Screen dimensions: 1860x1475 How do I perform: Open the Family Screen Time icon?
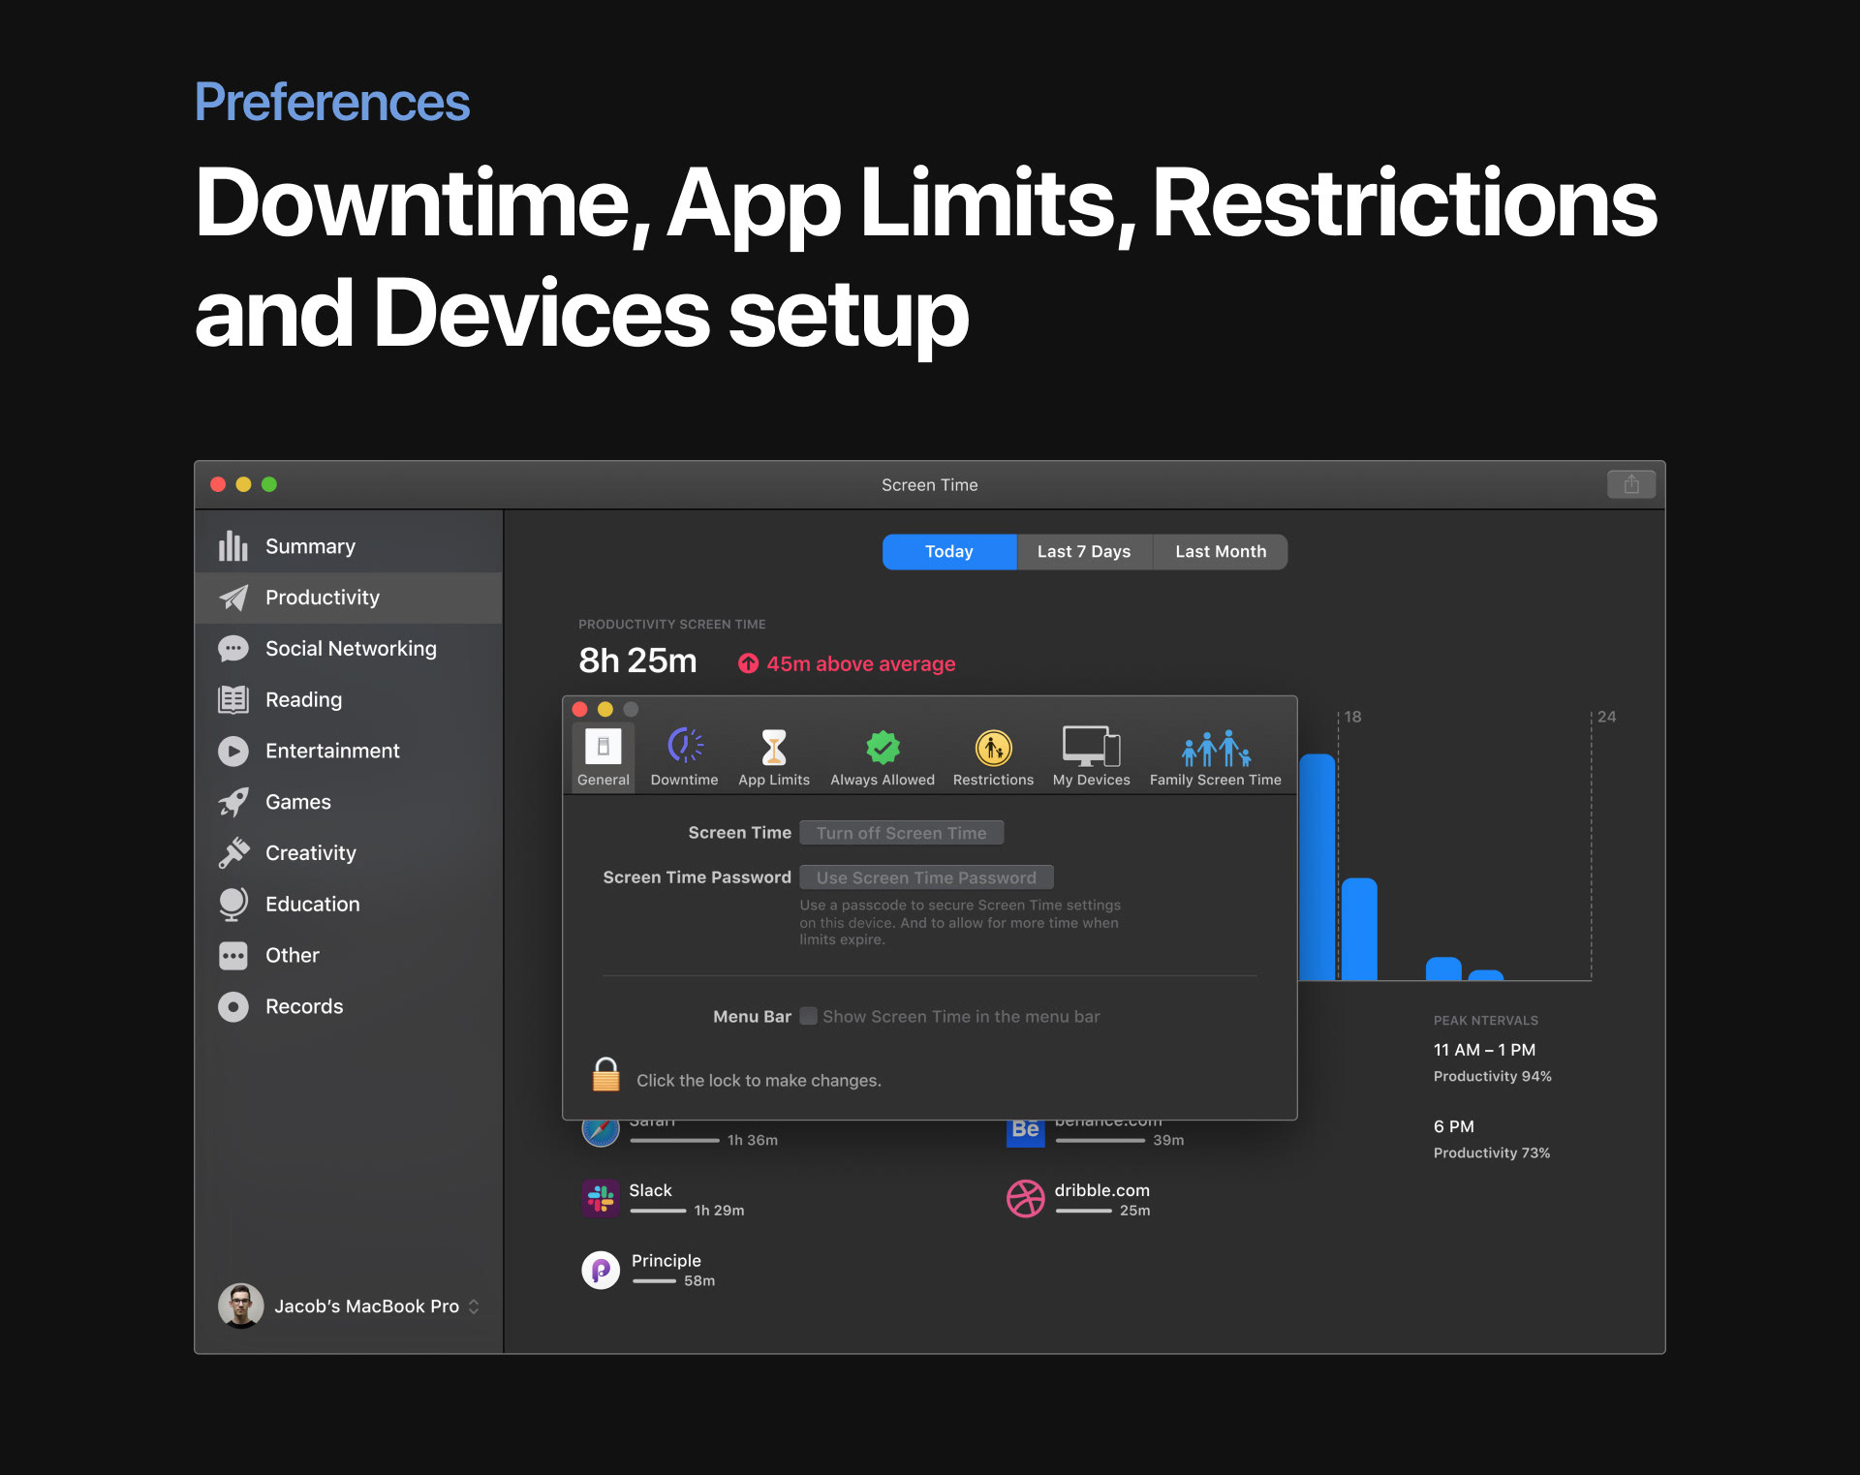(1215, 748)
